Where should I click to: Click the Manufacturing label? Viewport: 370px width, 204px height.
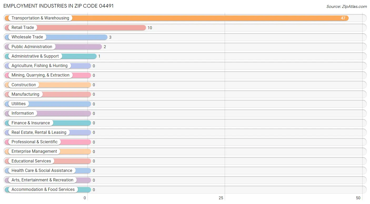[25, 94]
